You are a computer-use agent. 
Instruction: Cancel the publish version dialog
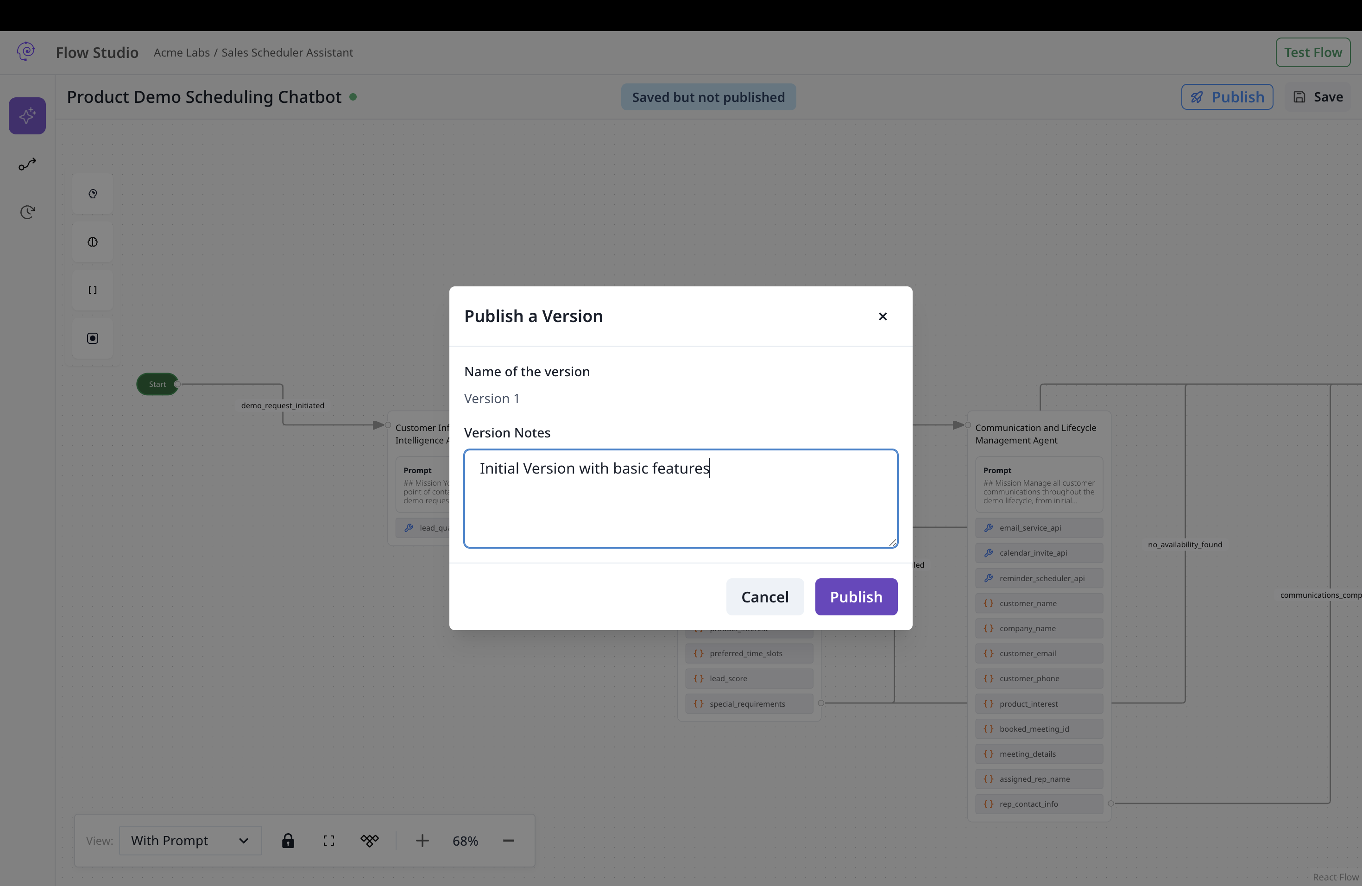click(x=764, y=596)
